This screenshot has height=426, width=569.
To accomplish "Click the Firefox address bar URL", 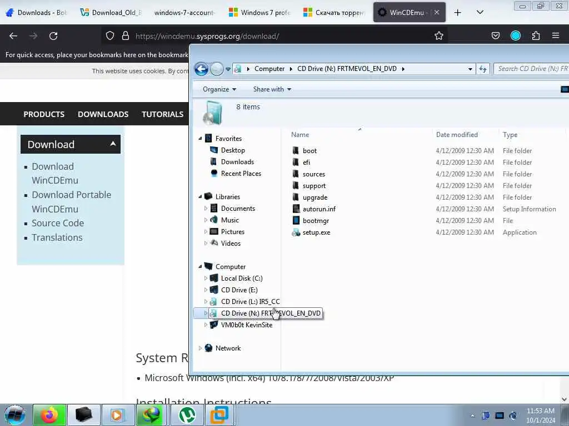I will pyautogui.click(x=207, y=36).
